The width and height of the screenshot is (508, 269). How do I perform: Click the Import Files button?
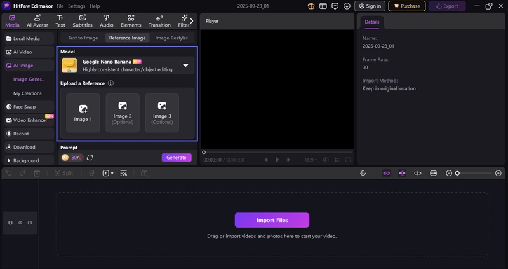(272, 220)
